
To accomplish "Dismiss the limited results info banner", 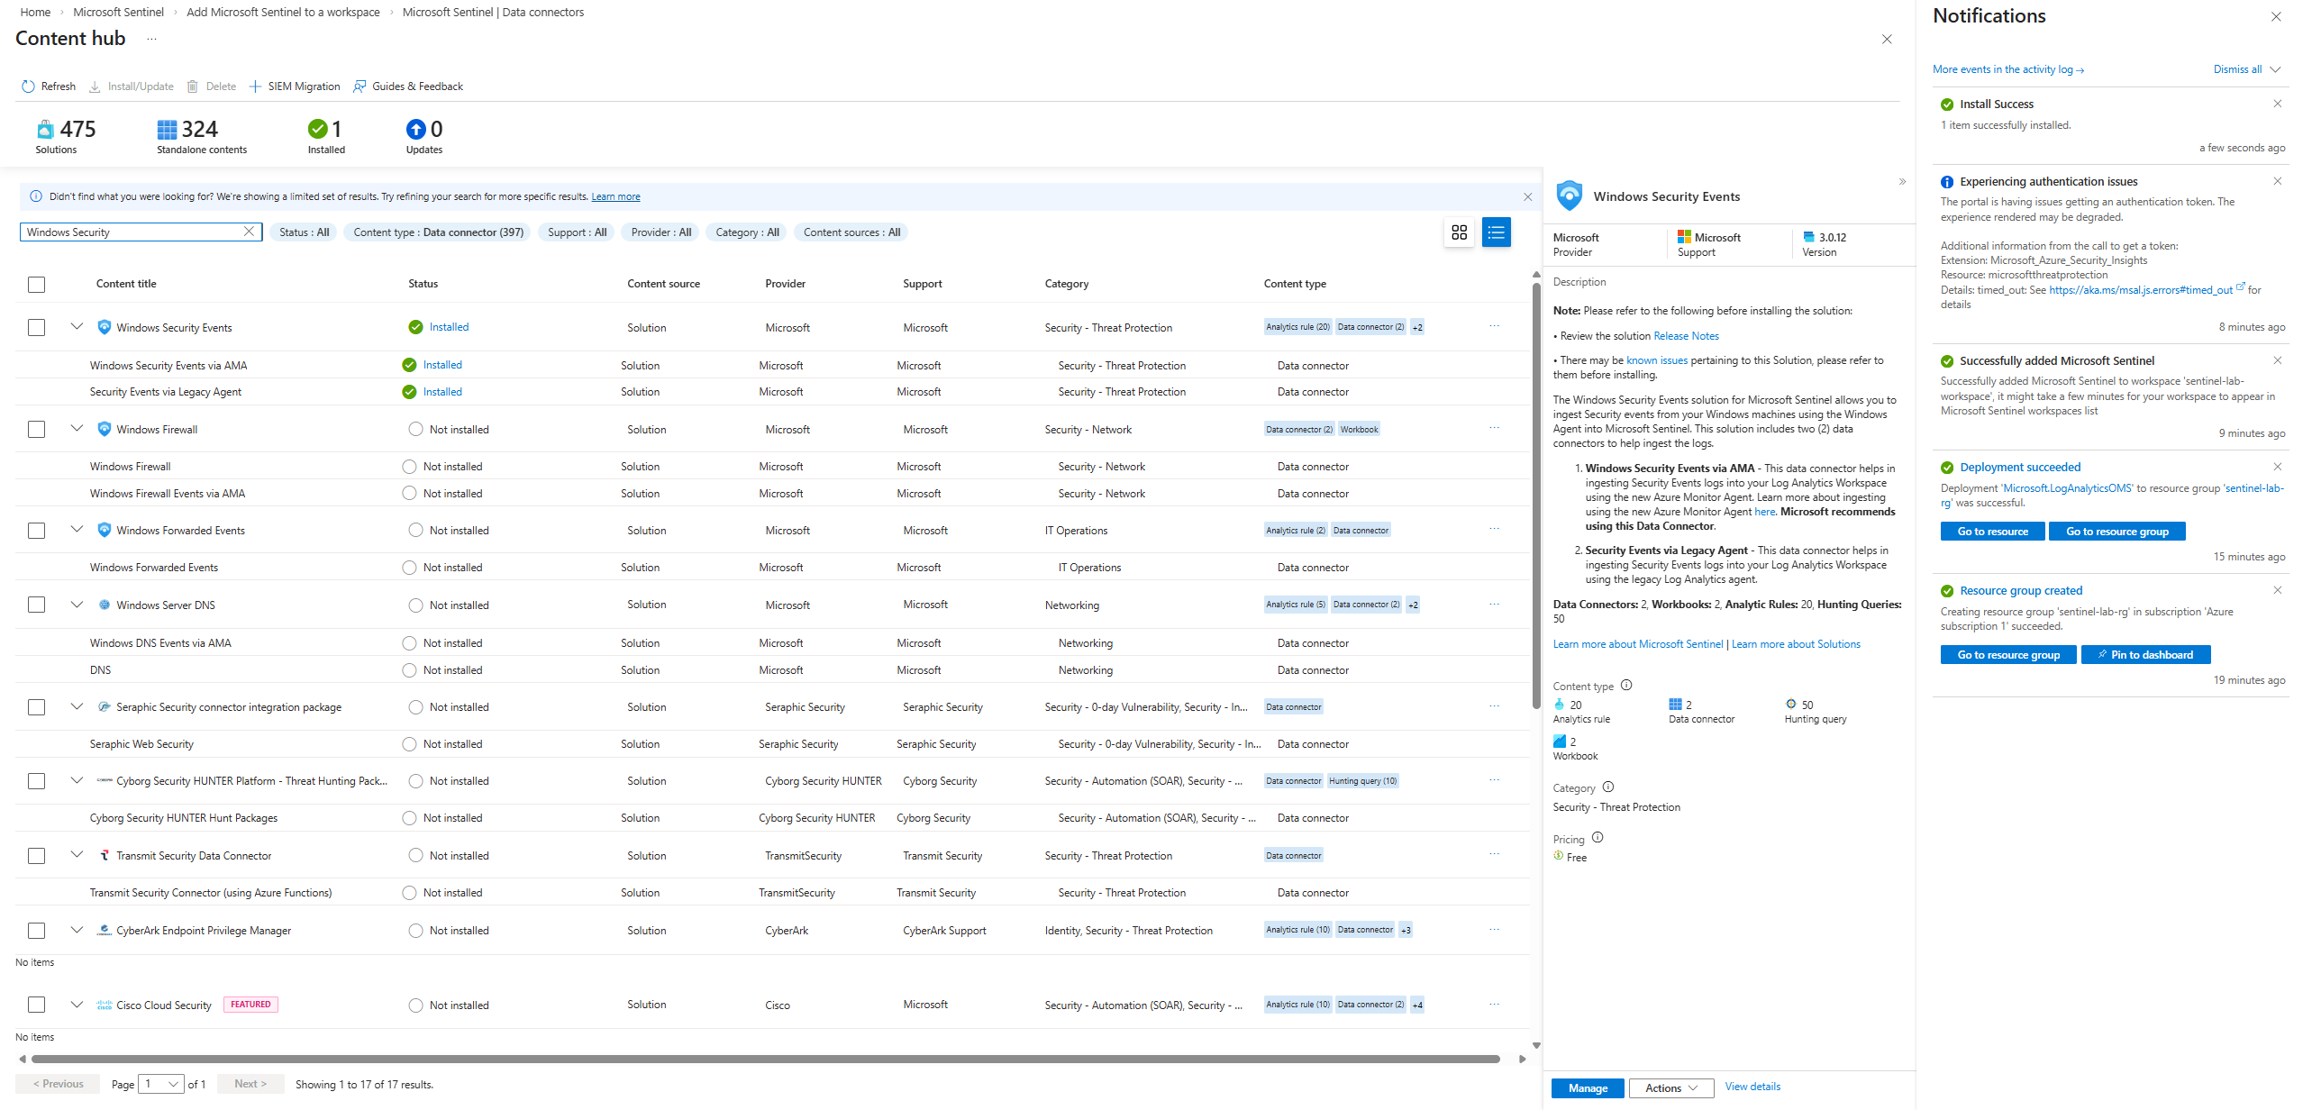I will 1527,196.
